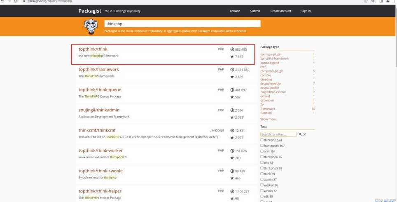Open the Browse menu item

tap(235, 11)
